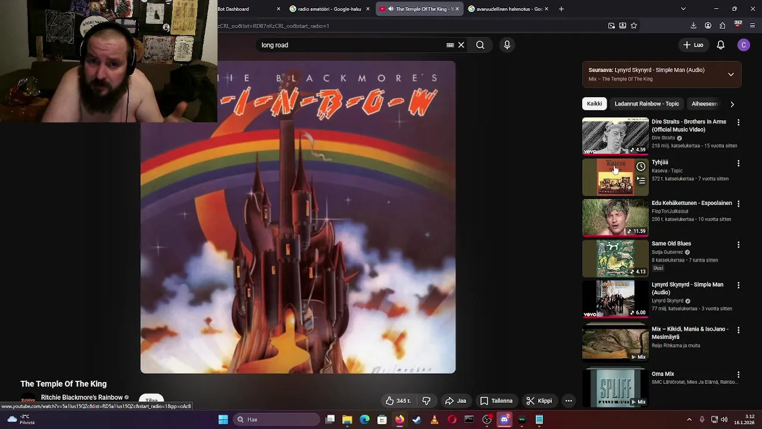Open Ritchie Blackmore's Rainbow channel link
The height and width of the screenshot is (429, 762).
point(82,397)
